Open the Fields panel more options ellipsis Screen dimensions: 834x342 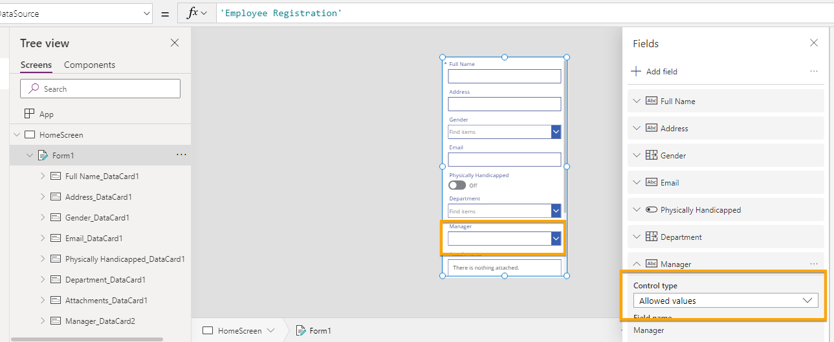pos(813,71)
